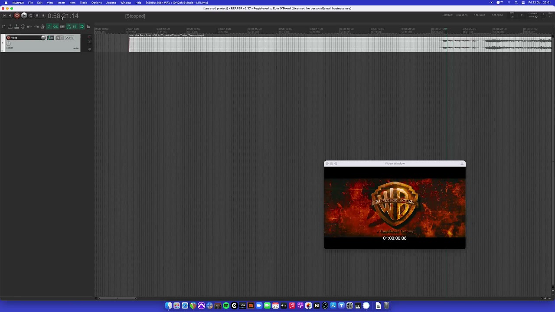Viewport: 555px width, 312px height.
Task: Toggle auto-crossfade toolbar button
Action: (x=49, y=26)
